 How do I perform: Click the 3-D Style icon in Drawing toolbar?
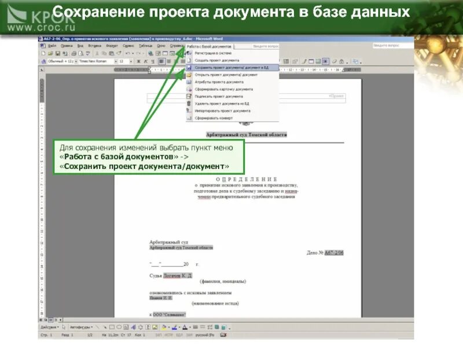tap(223, 327)
